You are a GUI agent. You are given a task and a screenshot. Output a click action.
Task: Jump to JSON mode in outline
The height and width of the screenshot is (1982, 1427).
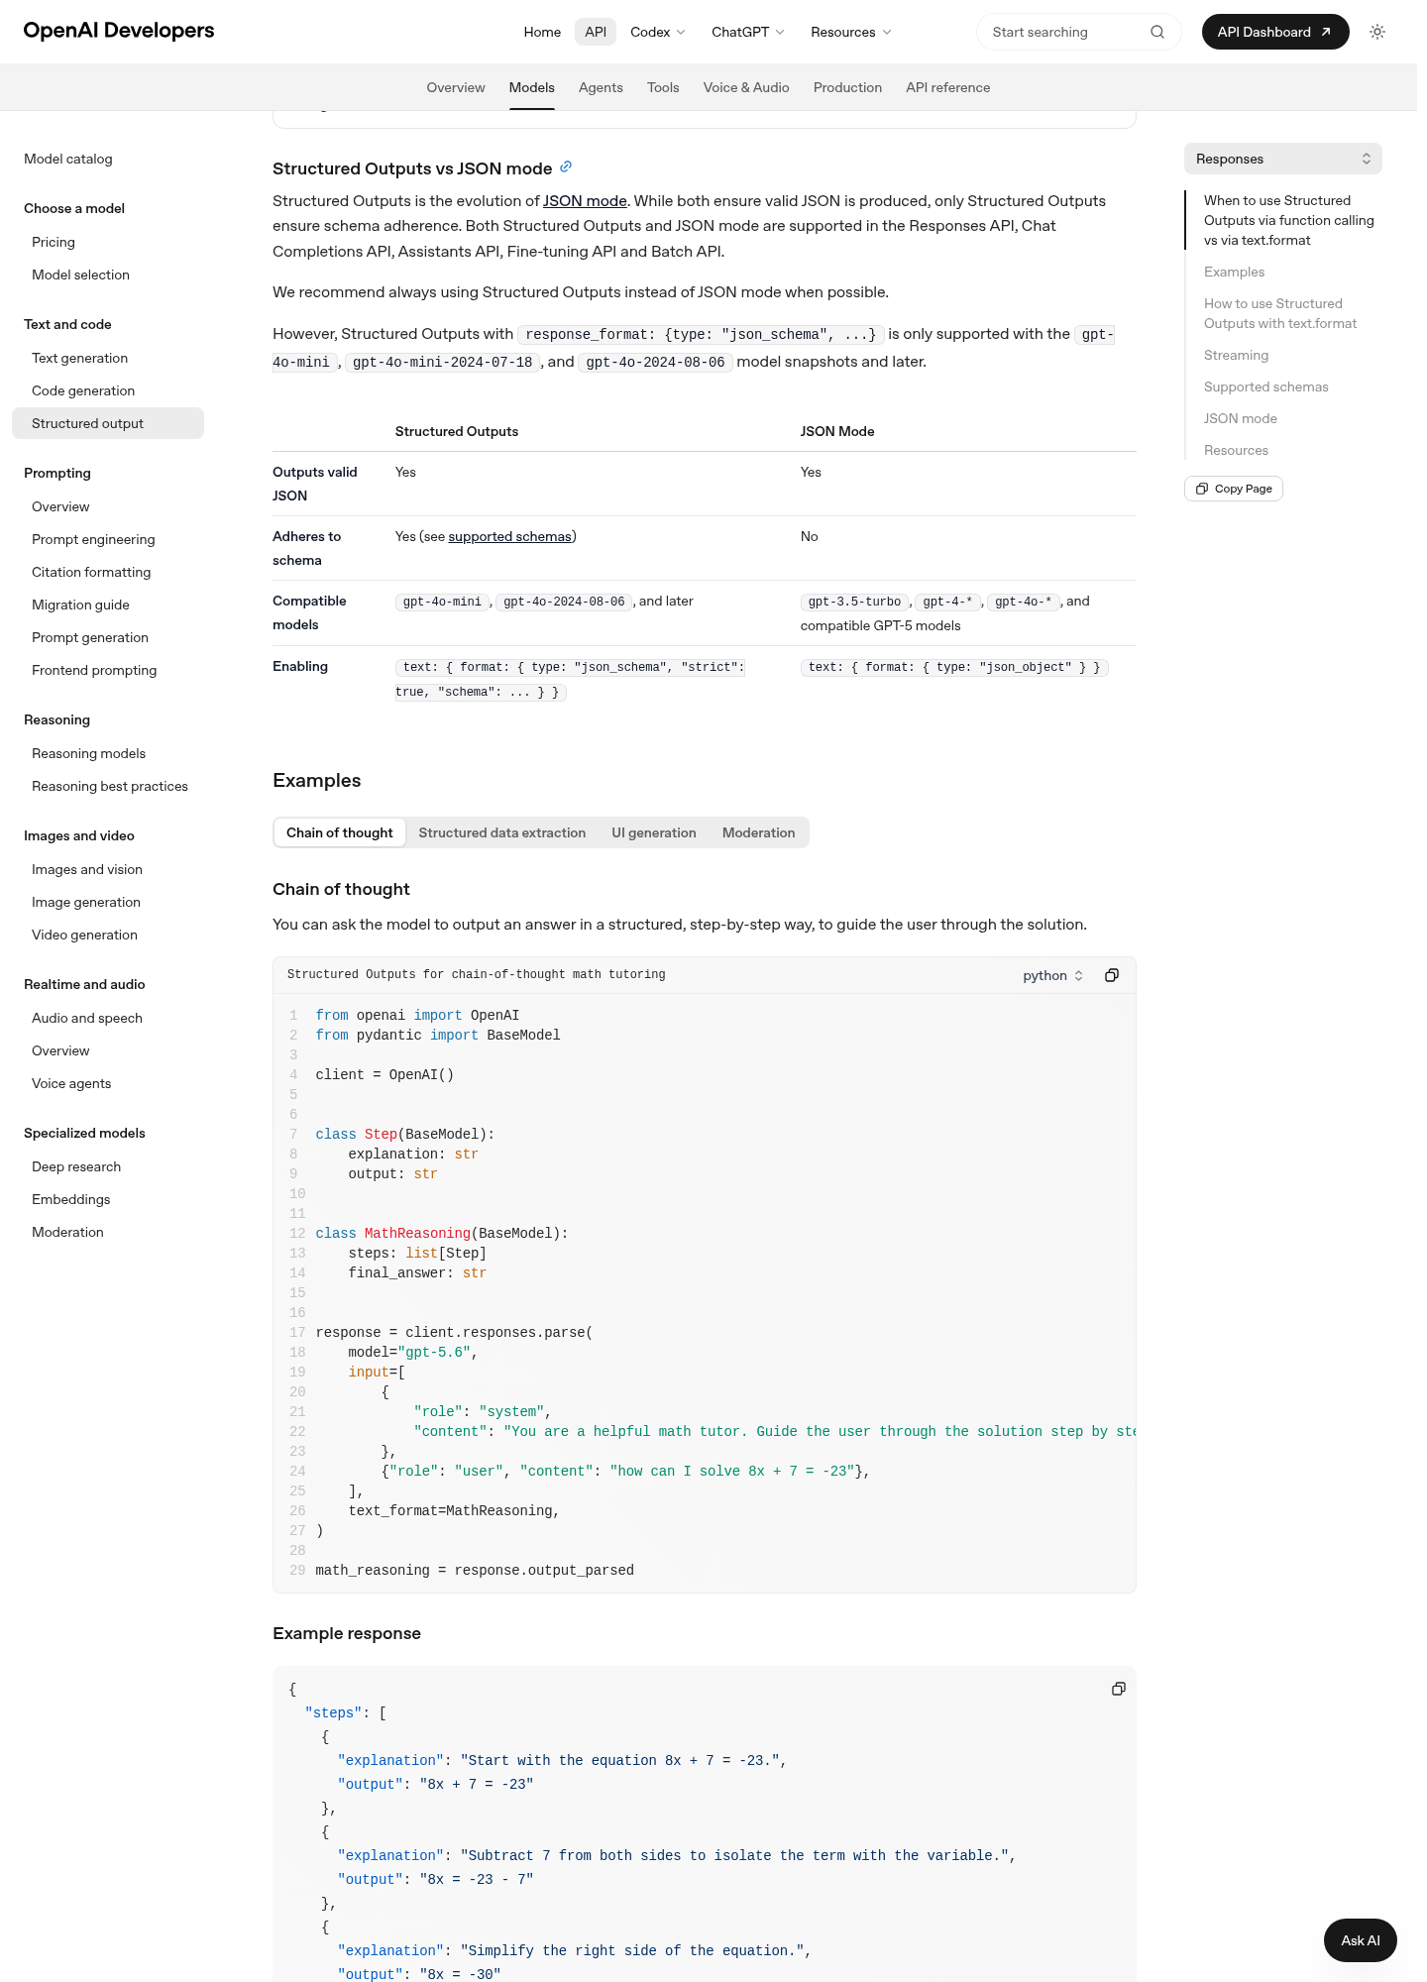(x=1240, y=418)
